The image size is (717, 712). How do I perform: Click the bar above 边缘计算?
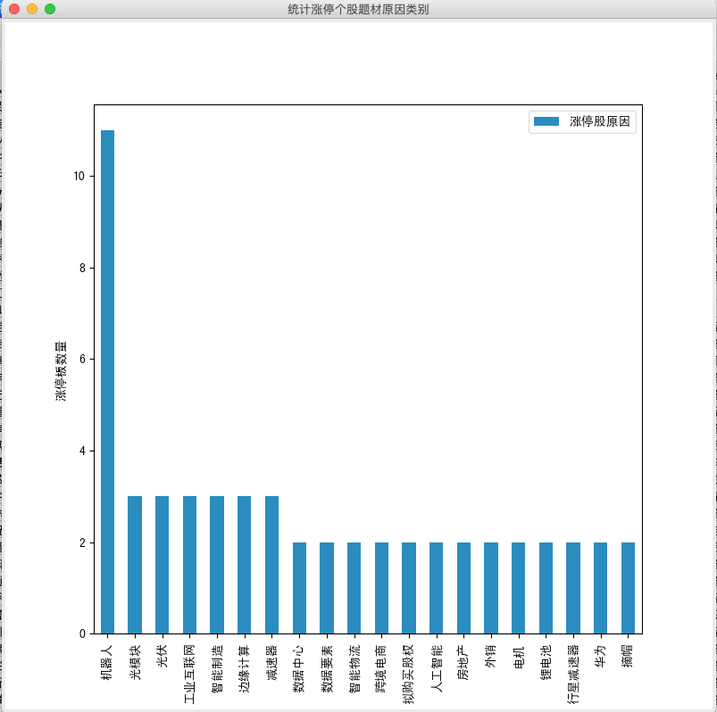pyautogui.click(x=244, y=565)
